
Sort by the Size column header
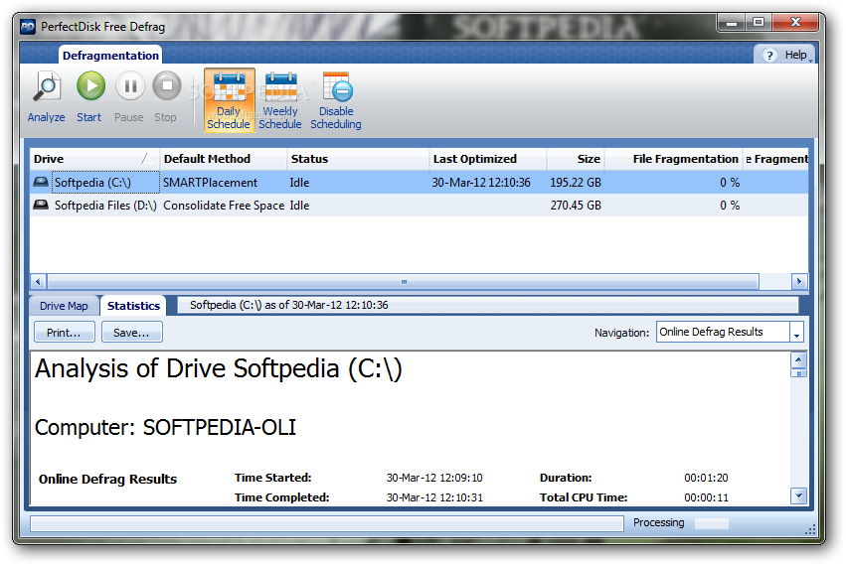(576, 159)
